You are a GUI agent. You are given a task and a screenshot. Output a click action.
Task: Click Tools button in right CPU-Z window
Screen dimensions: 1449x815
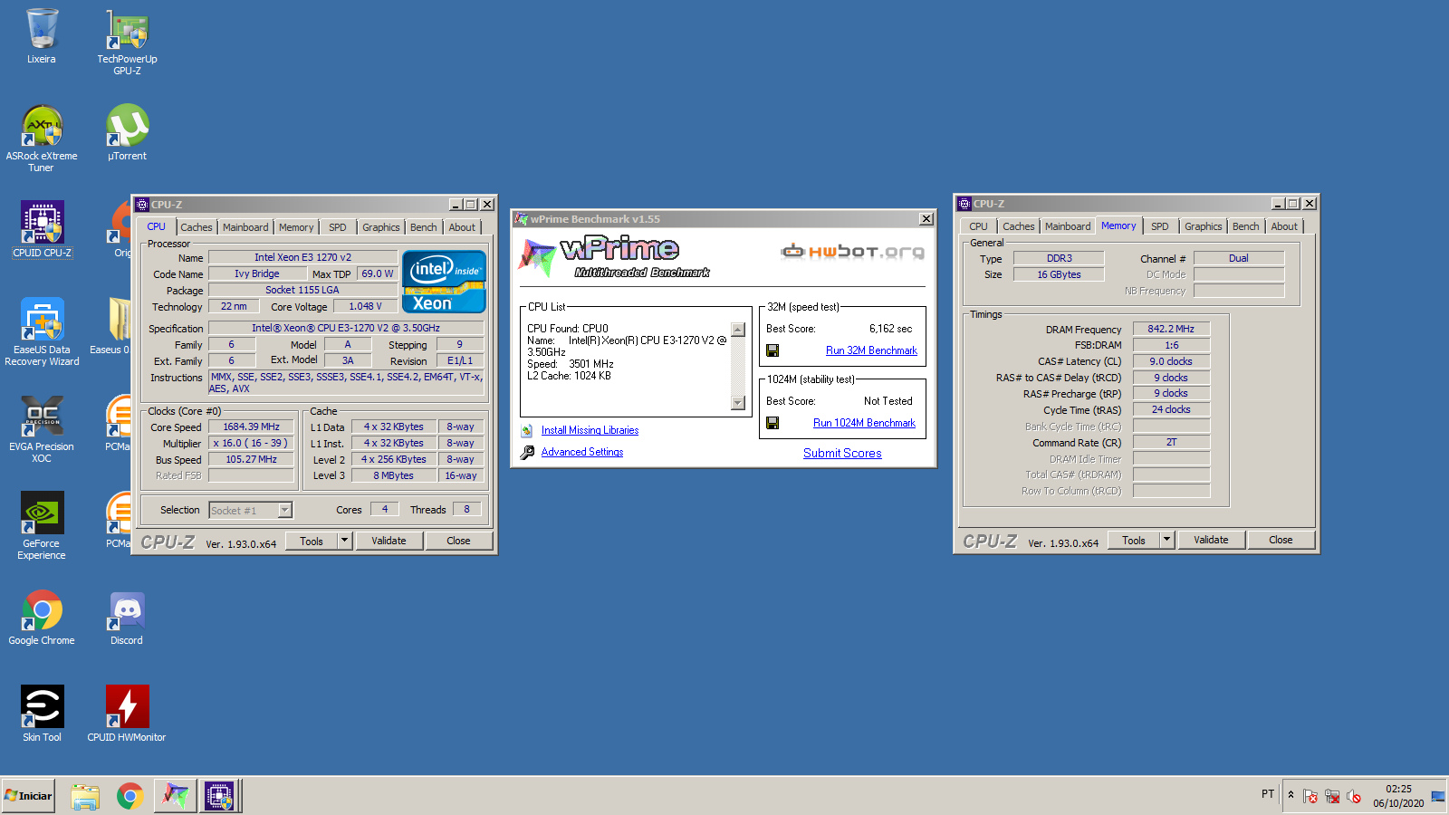point(1134,540)
